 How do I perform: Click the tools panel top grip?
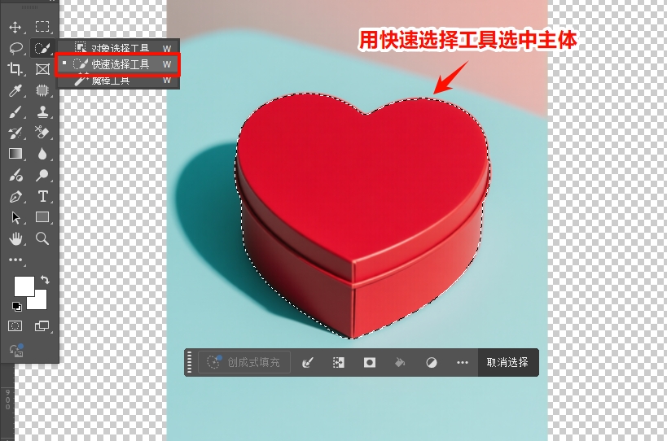(x=30, y=7)
